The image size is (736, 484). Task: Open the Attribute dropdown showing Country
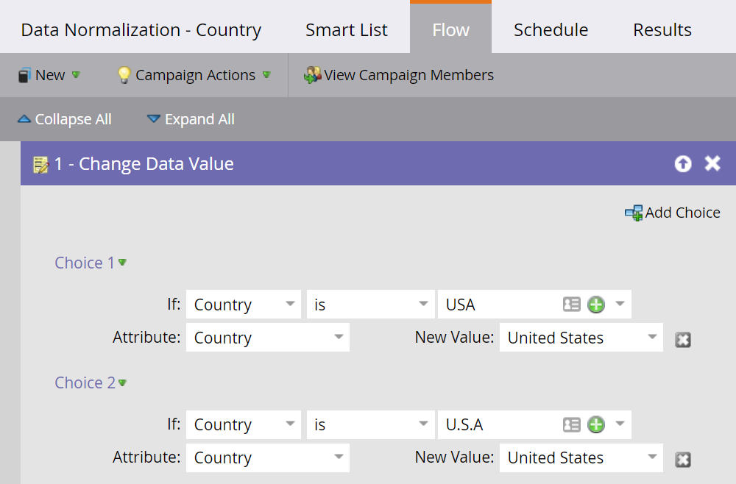tap(267, 337)
